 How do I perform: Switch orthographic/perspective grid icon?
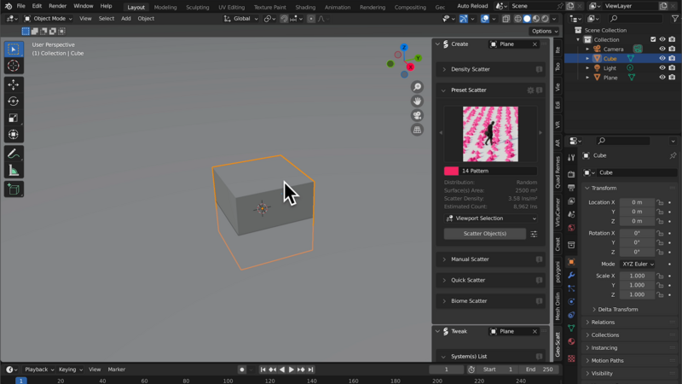point(417,130)
